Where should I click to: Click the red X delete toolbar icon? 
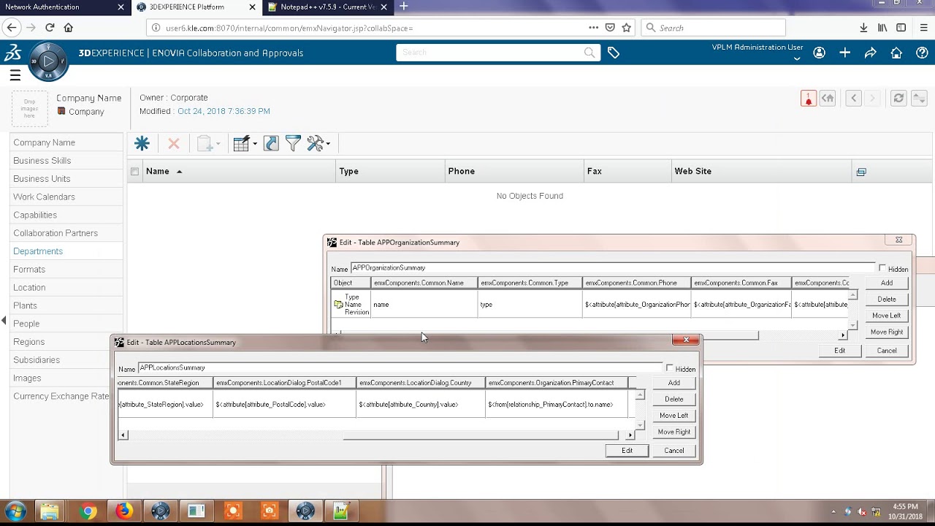174,144
